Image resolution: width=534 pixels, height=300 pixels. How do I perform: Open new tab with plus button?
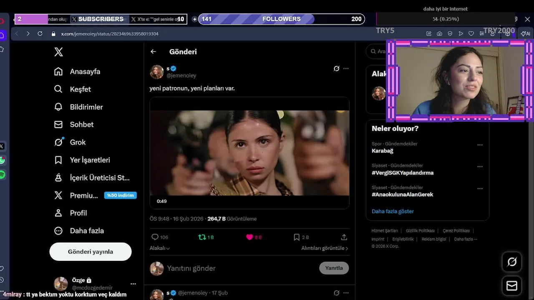194,19
